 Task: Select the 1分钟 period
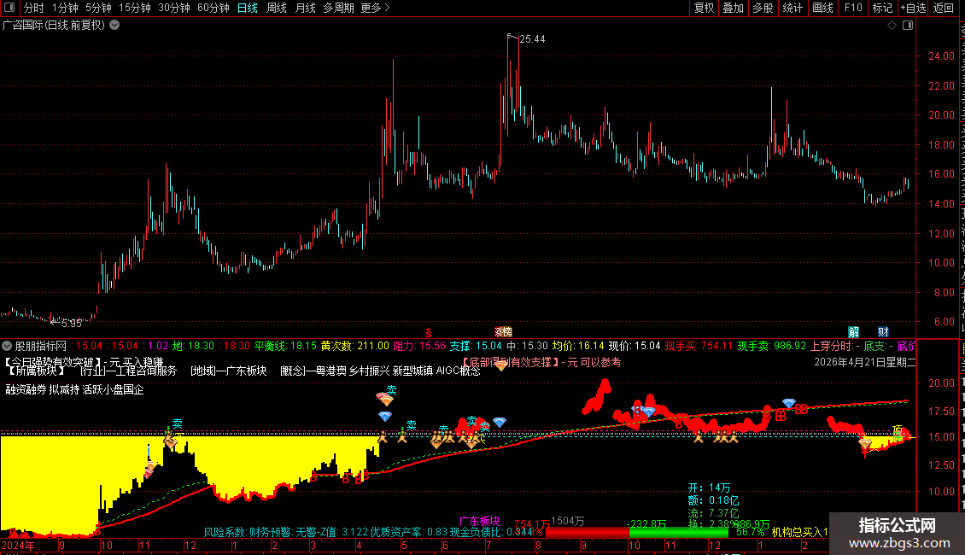pos(65,8)
